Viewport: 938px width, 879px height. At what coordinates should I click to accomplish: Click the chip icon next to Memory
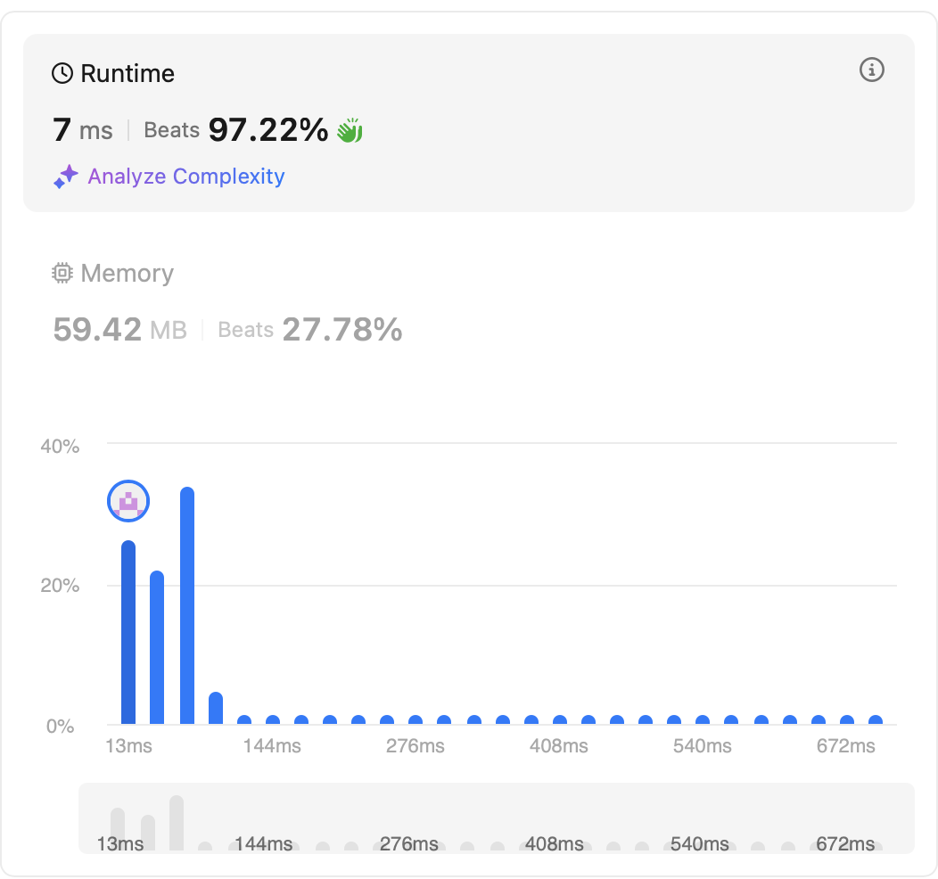pos(62,274)
